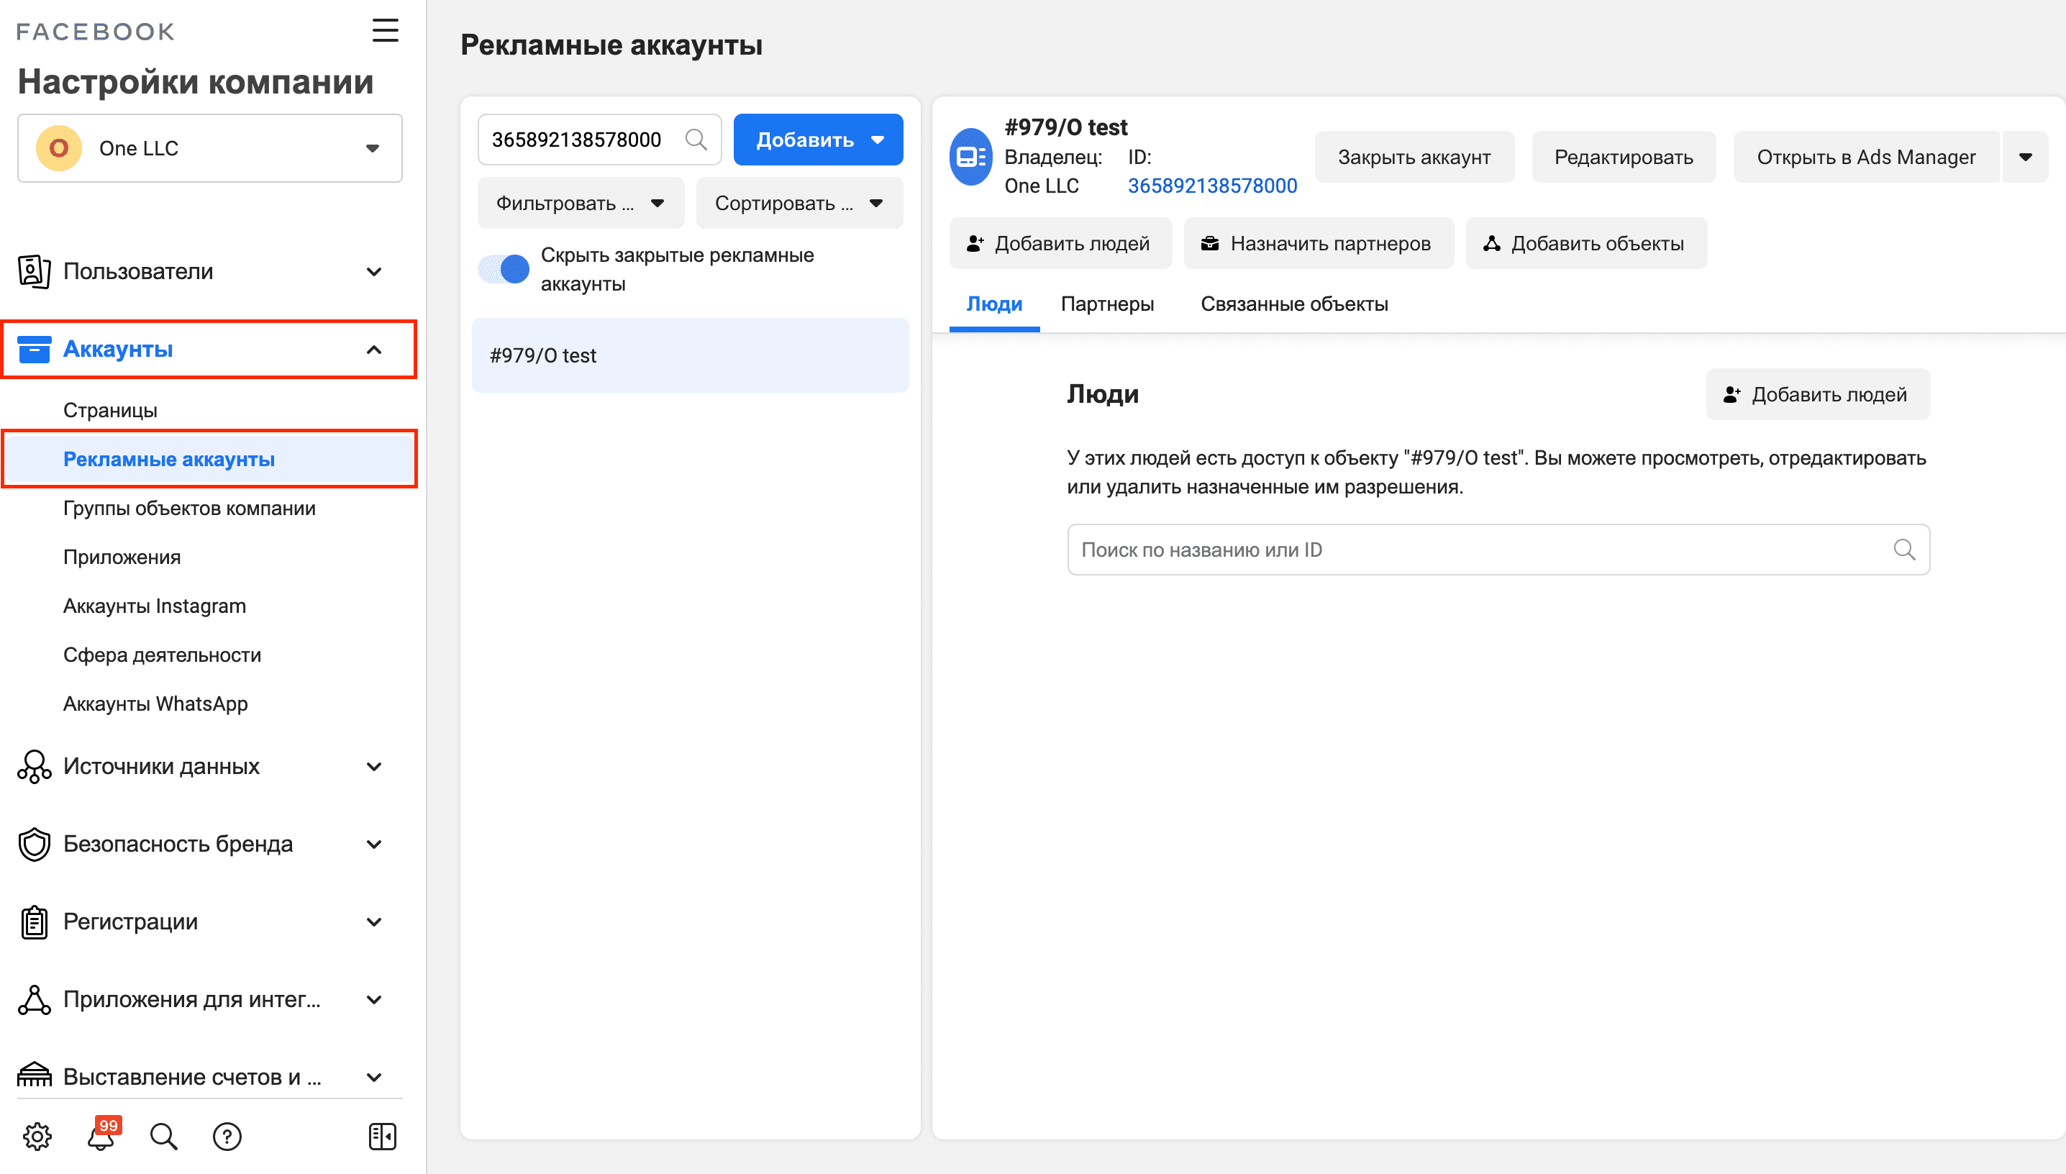Click the Приложения для интеграций icon
Screen dimensions: 2066x1174
tap(34, 1000)
